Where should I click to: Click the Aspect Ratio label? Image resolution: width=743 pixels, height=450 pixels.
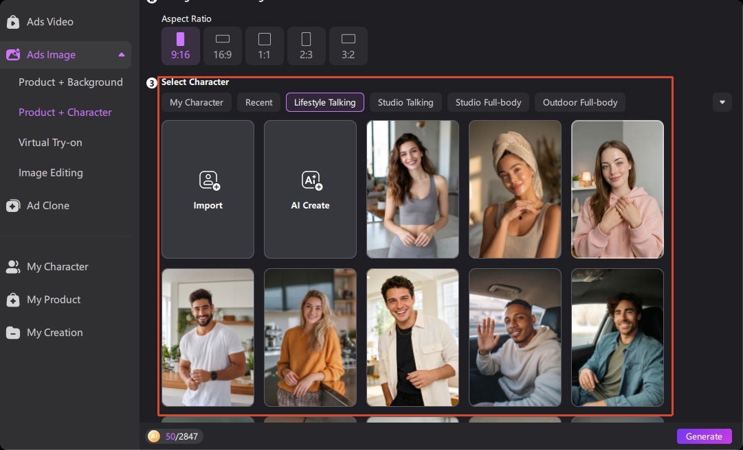pos(186,19)
